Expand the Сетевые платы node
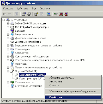The height and width of the screenshot is (104, 103). [8, 82]
